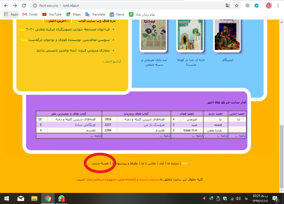This screenshot has width=284, height=204.
Task: Click the Telegram extension icon
Action: pyautogui.click(x=257, y=6)
